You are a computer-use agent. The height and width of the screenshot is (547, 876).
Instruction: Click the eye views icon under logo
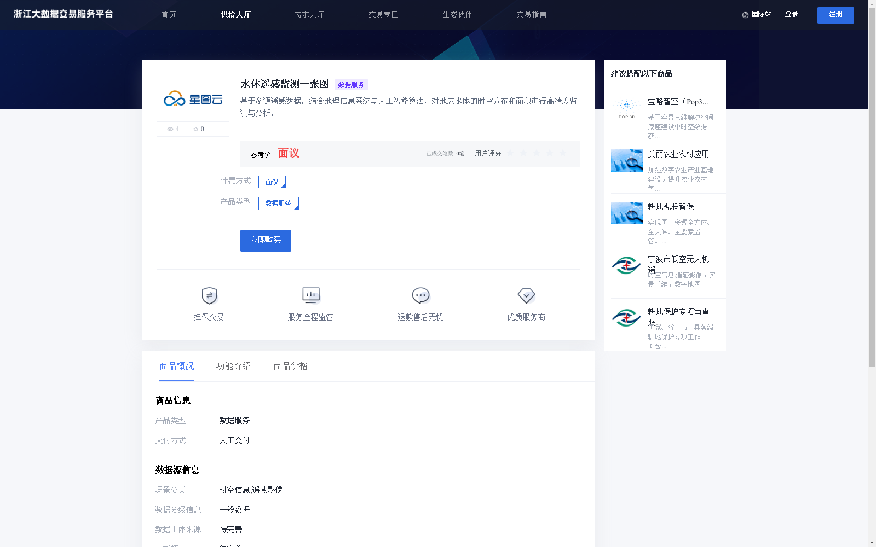click(x=170, y=129)
